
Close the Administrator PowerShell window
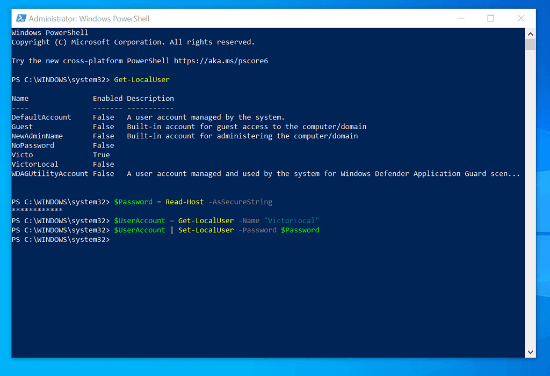(x=521, y=18)
